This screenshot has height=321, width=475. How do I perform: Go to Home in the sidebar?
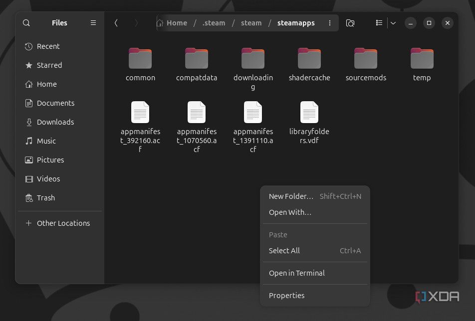click(60, 84)
